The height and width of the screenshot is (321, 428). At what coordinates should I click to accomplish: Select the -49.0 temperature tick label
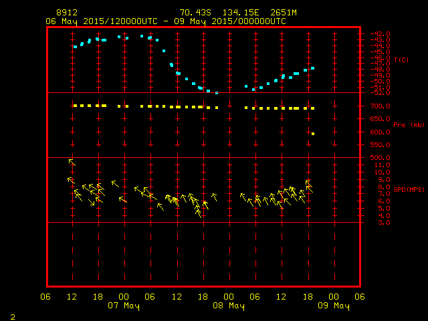380,76
